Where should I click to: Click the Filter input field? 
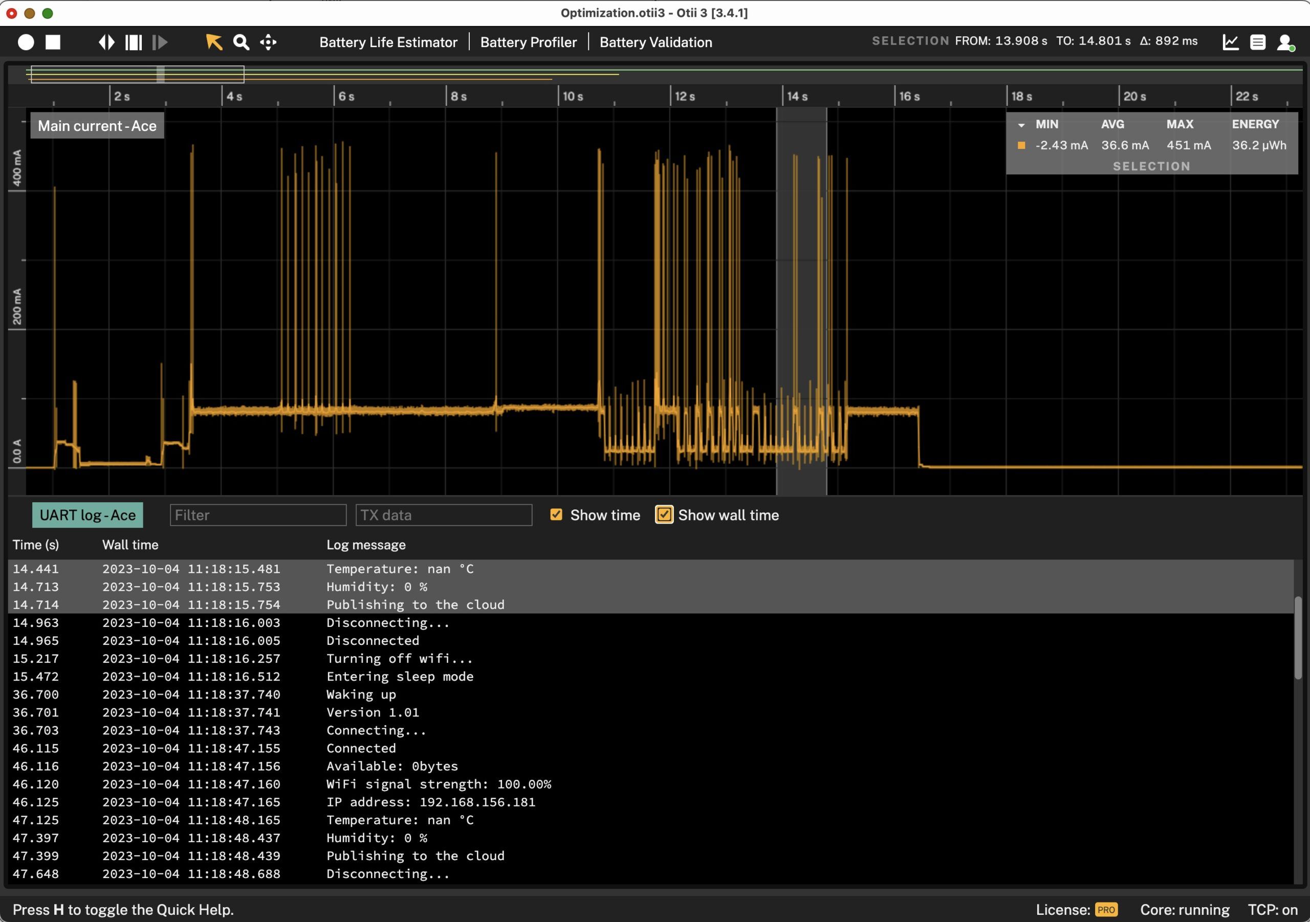tap(256, 514)
